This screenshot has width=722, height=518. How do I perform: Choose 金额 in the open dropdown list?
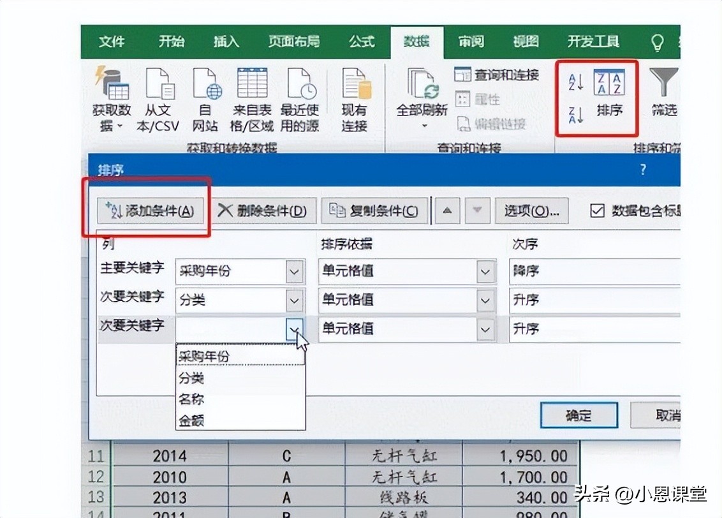192,420
